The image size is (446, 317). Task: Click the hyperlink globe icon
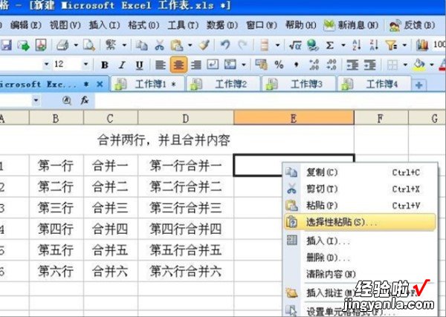(x=313, y=45)
